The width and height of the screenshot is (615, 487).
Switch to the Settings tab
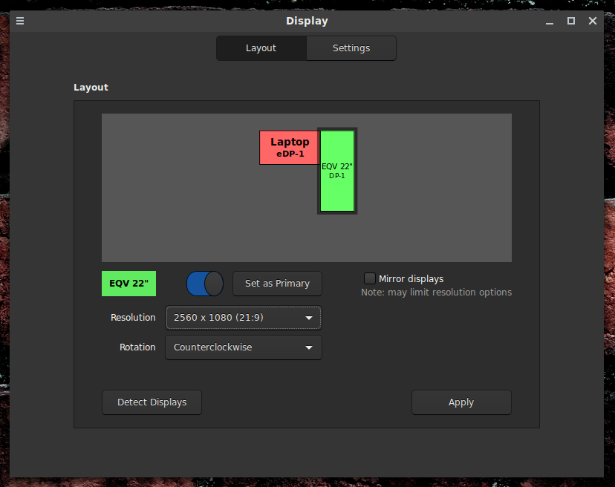pos(351,48)
